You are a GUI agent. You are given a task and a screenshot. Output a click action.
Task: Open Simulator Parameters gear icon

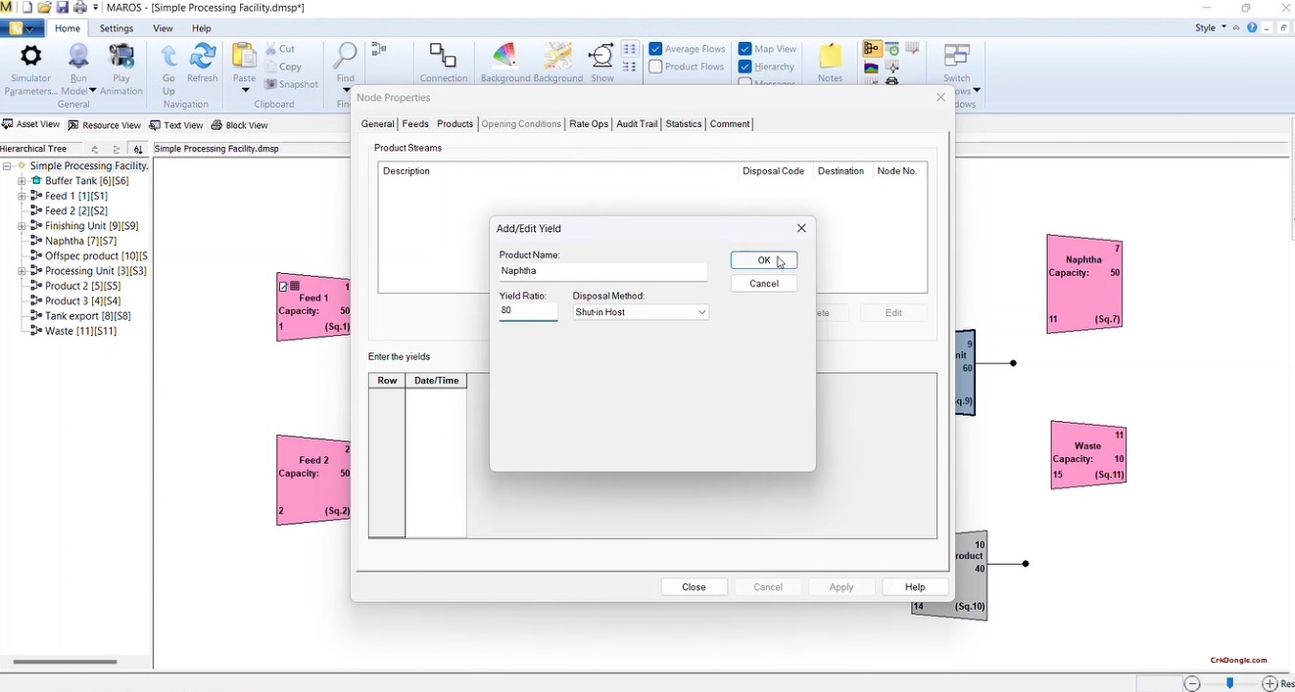click(x=30, y=56)
